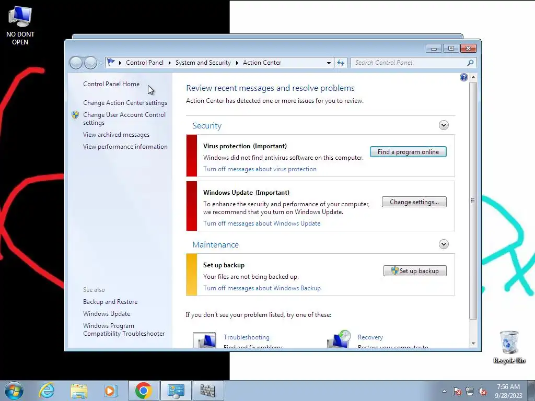
Task: Click the Recovery computer icon
Action: 339,339
